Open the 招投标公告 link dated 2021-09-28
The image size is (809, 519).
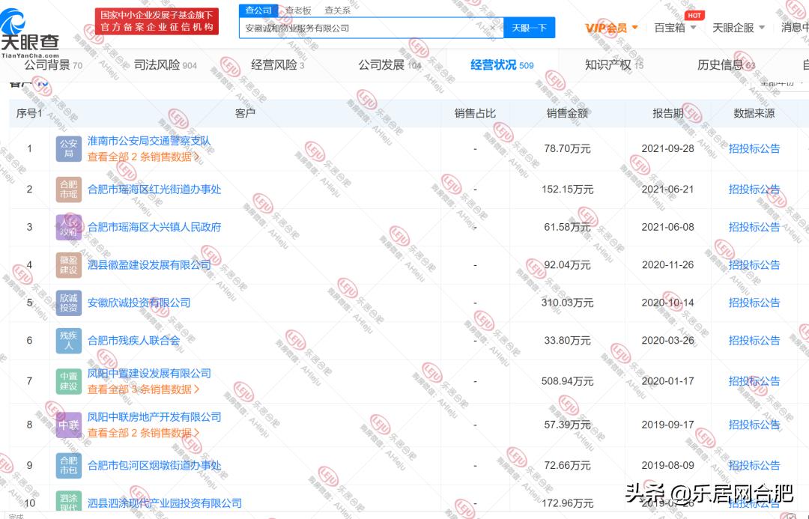(754, 148)
